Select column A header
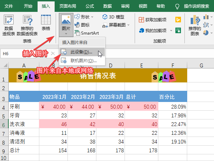 point(24,65)
